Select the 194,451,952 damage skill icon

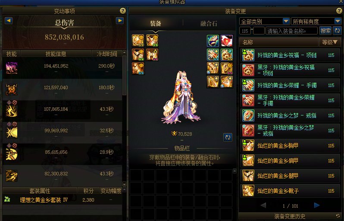pos(11,68)
